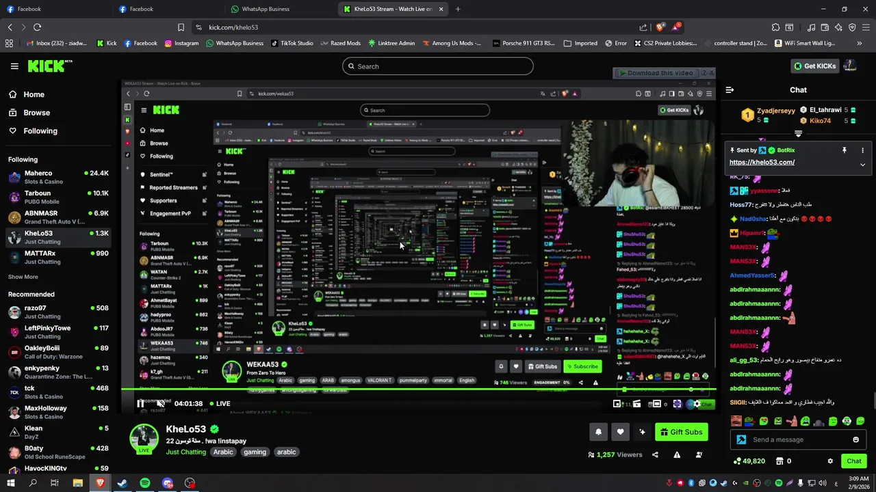Viewport: 876px width, 492px height.
Task: Collapse the chat panel arrow icon
Action: point(730,90)
